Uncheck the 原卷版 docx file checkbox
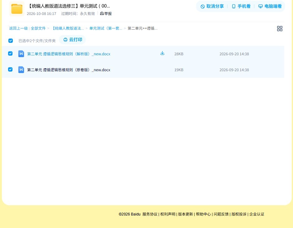 click(10, 69)
